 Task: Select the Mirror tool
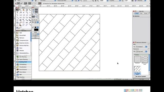27,22
